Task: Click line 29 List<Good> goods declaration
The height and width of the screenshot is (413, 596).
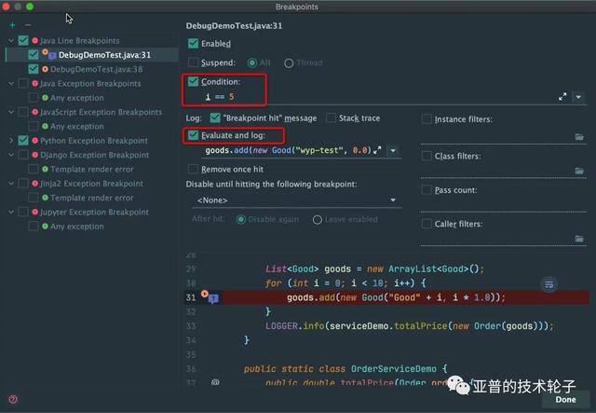Action: point(374,268)
